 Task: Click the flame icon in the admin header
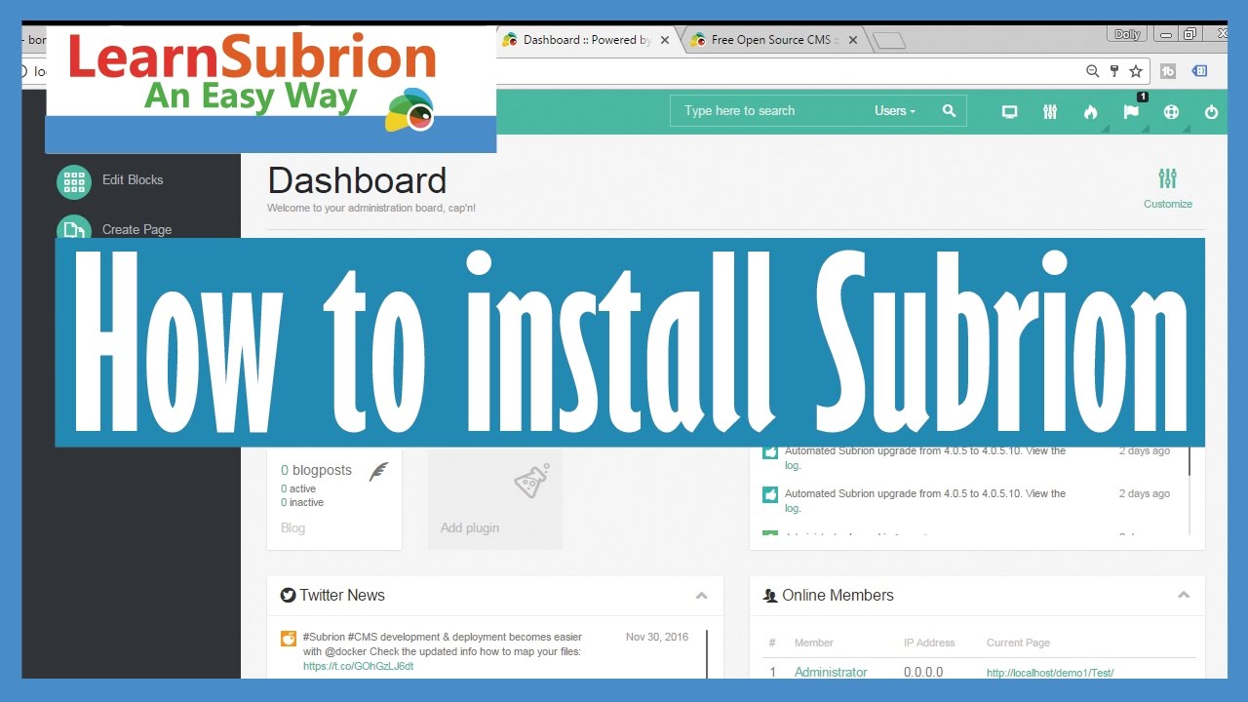pos(1090,112)
